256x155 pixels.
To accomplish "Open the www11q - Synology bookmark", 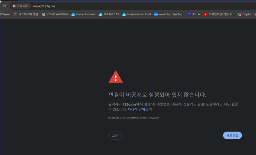I will [169, 14].
